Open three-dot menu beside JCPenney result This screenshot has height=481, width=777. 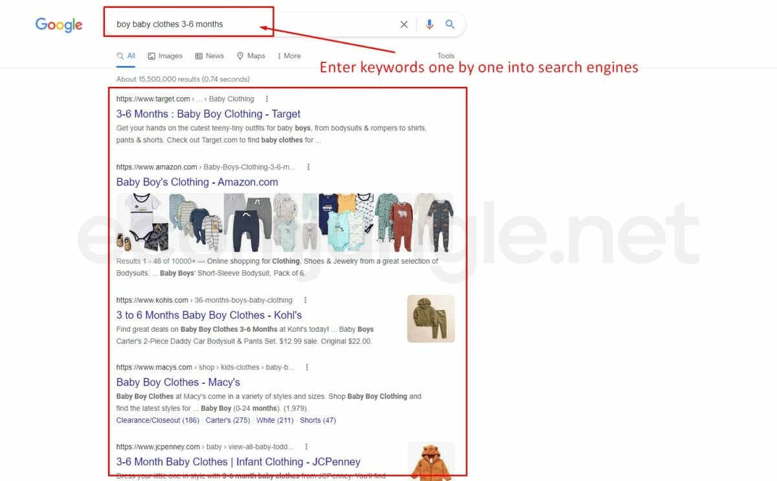[306, 447]
